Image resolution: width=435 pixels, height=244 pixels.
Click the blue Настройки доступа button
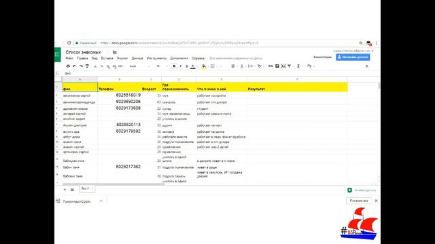tap(353, 57)
